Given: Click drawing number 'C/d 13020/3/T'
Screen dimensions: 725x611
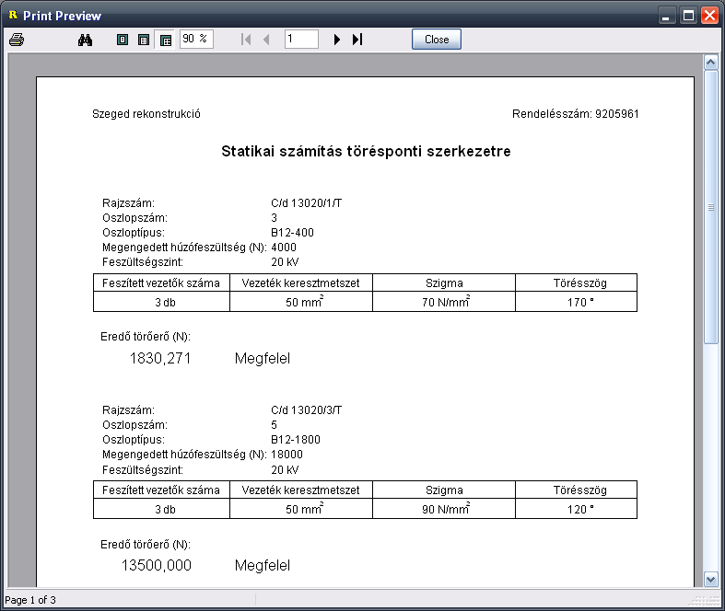Looking at the screenshot, I should pyautogui.click(x=306, y=410).
